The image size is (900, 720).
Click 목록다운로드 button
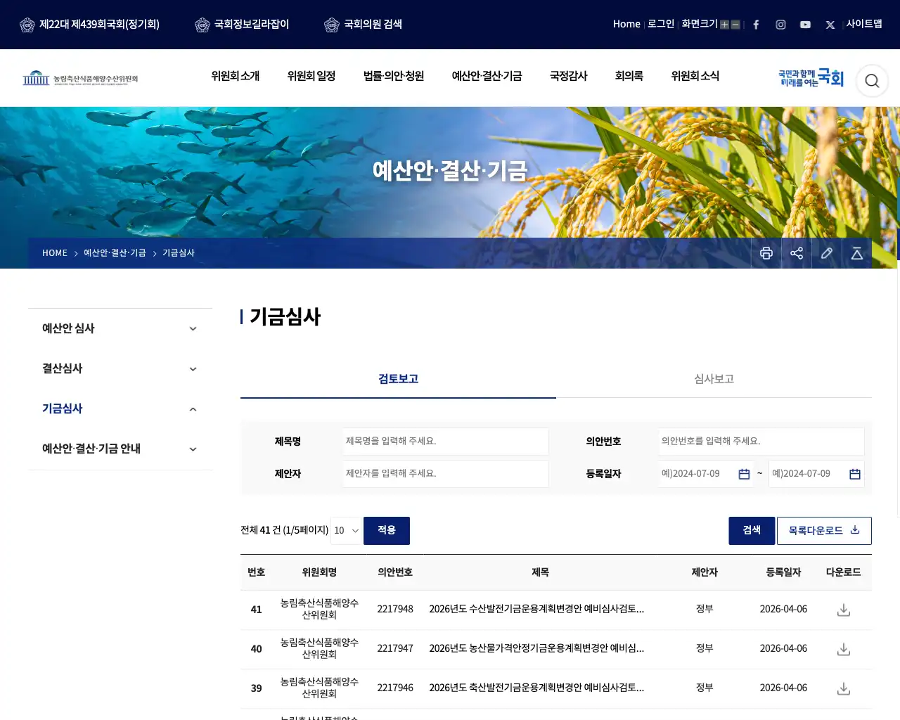point(824,531)
